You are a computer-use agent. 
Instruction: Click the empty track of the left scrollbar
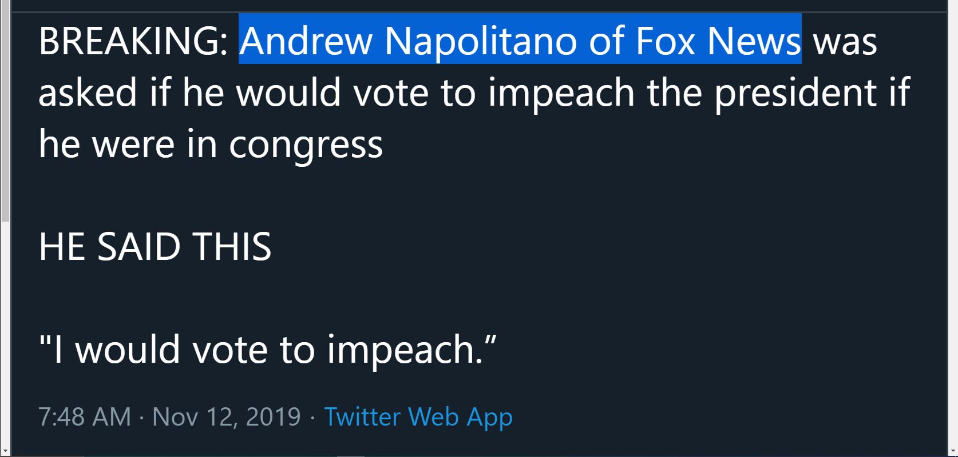coord(5,333)
